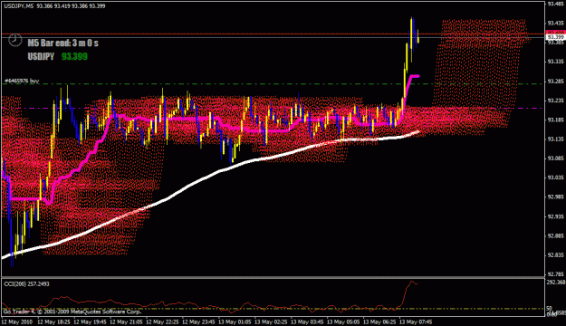The image size is (566, 326).
Task: Click the 292.368 CCI scale value
Action: (x=556, y=283)
